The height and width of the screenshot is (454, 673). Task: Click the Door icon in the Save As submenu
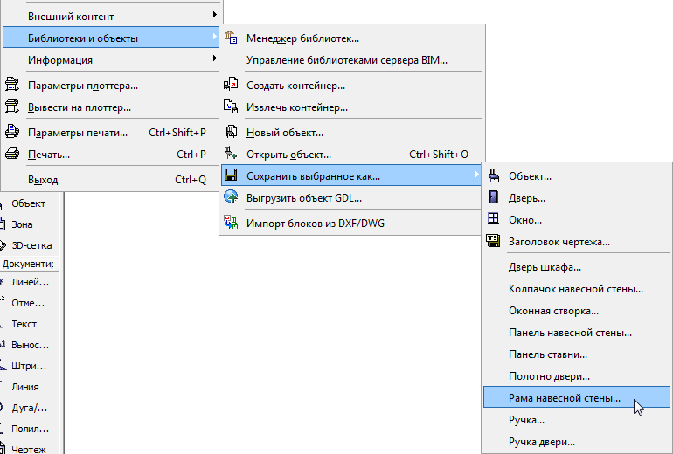coord(493,197)
